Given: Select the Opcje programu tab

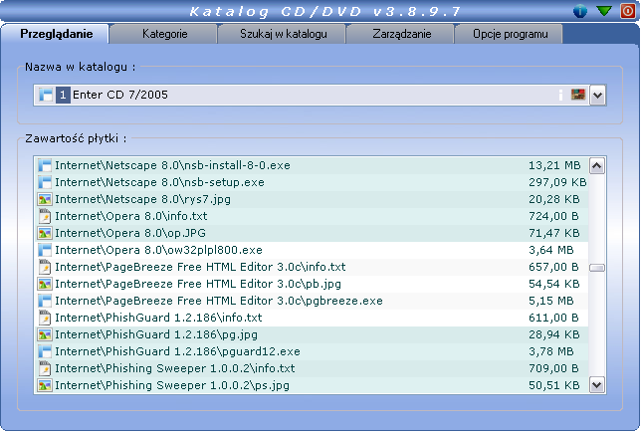Looking at the screenshot, I should (x=508, y=34).
